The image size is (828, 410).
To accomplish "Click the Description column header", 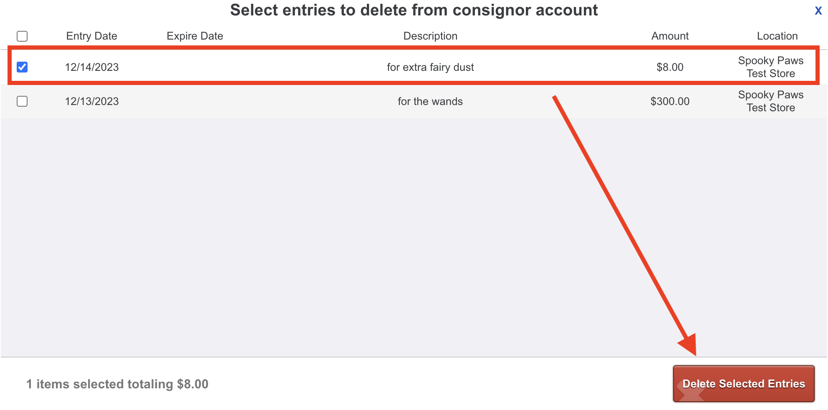I will click(430, 36).
